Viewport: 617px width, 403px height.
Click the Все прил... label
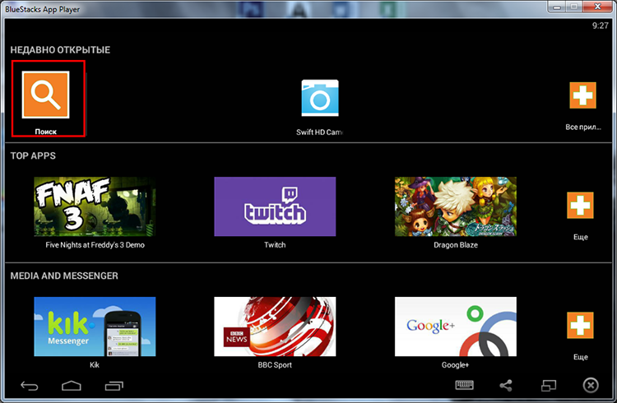point(583,127)
